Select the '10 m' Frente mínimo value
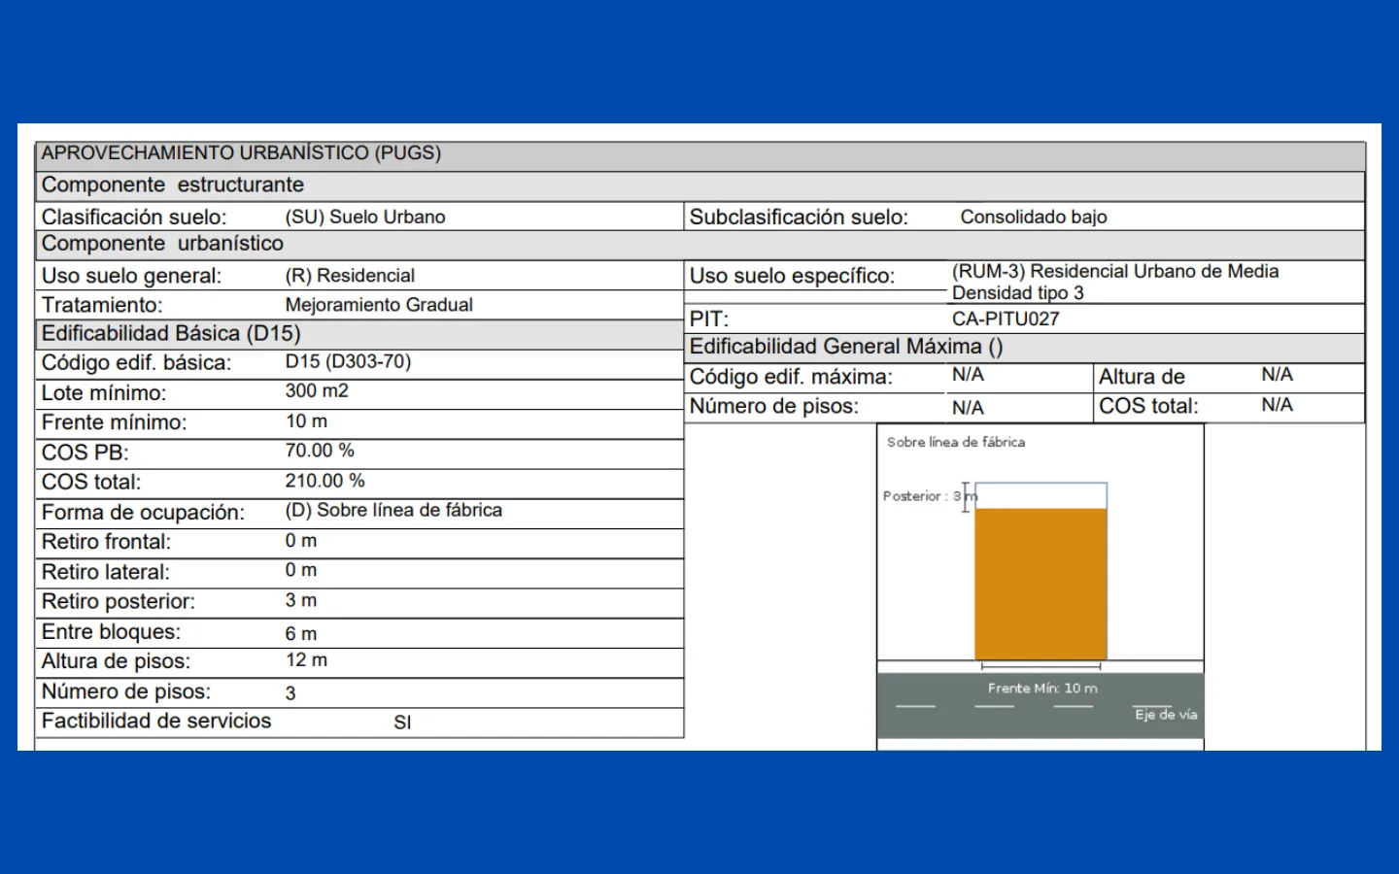The height and width of the screenshot is (874, 1399). tap(306, 421)
